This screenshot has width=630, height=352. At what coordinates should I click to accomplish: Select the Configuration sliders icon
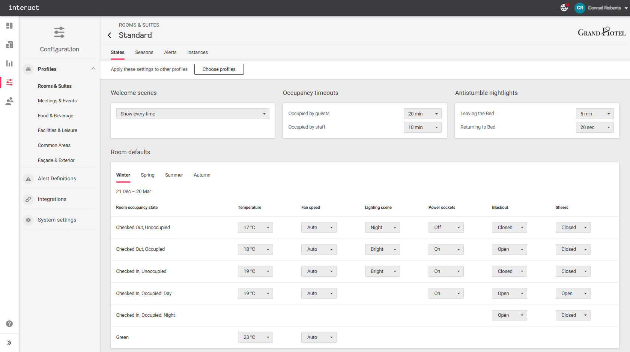pyautogui.click(x=9, y=82)
